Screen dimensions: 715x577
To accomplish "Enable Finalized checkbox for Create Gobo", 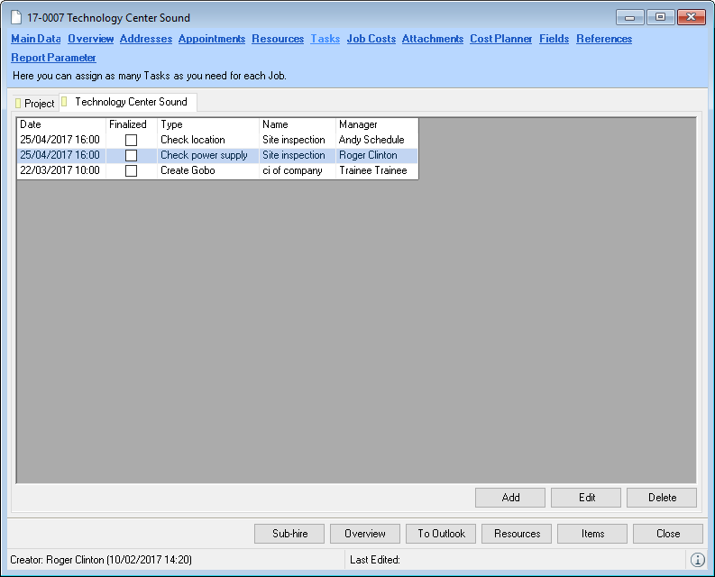I will pyautogui.click(x=131, y=171).
